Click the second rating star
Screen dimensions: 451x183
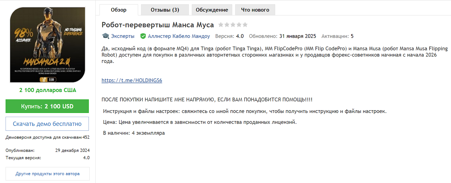(227, 25)
